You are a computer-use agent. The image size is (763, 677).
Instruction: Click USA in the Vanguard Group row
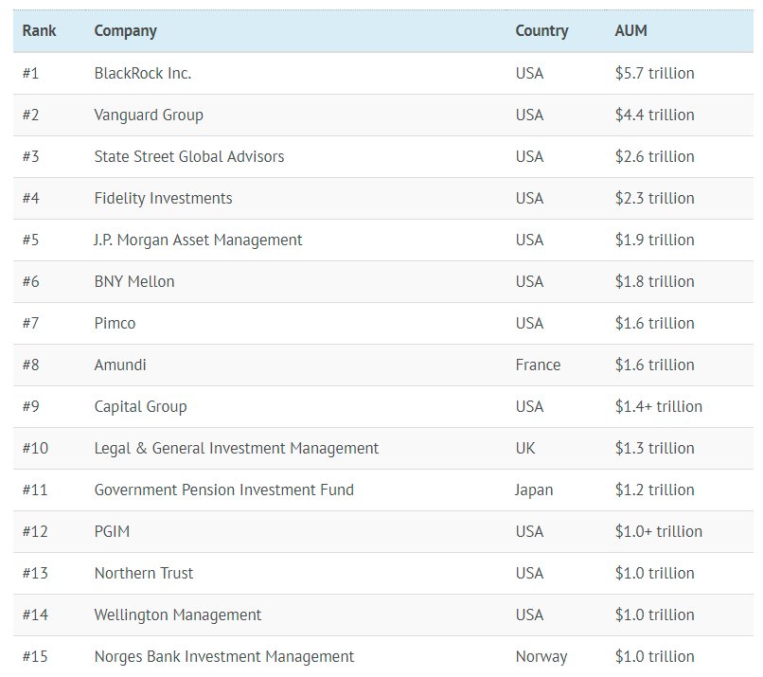pos(529,115)
